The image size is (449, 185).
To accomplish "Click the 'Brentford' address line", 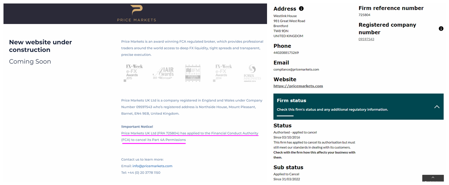I will pos(281,26).
